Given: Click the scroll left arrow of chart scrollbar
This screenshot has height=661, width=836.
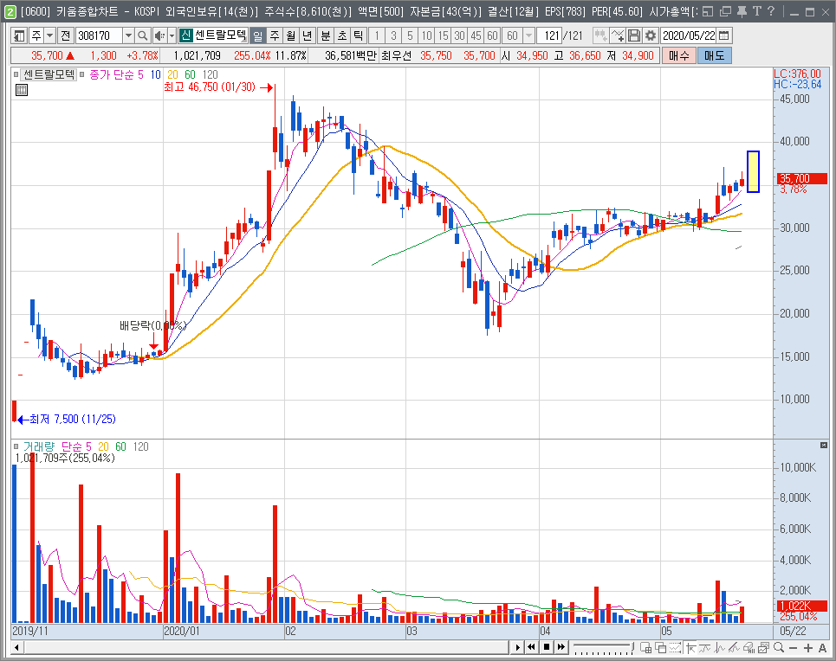Looking at the screenshot, I should [x=17, y=648].
